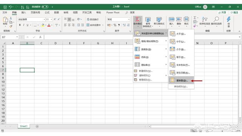Switch to the 插入 (Insert) tab

point(23,12)
